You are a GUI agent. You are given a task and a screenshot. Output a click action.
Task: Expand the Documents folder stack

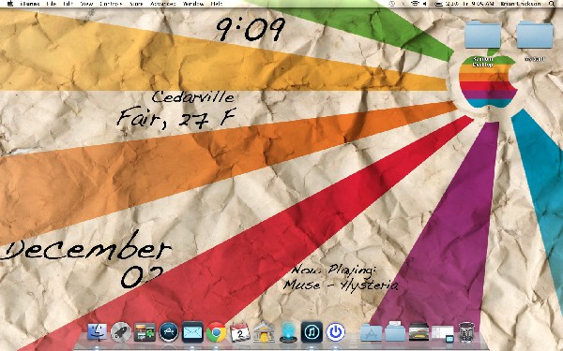click(395, 332)
